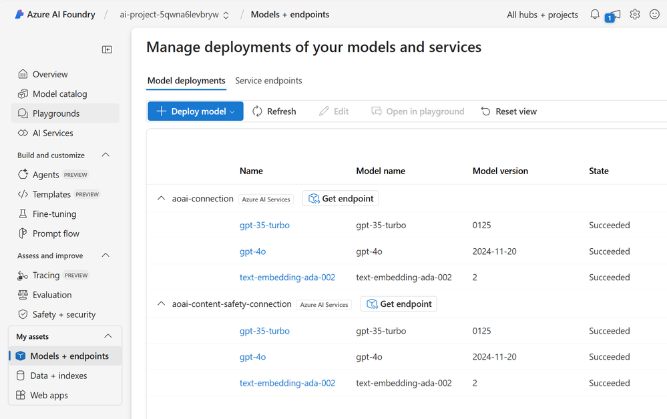Click the Model version column header

[x=500, y=171]
